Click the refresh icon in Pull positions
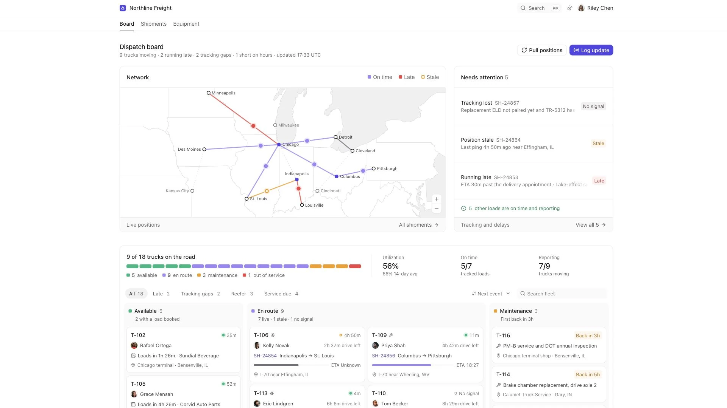Image resolution: width=727 pixels, height=408 pixels. point(524,50)
